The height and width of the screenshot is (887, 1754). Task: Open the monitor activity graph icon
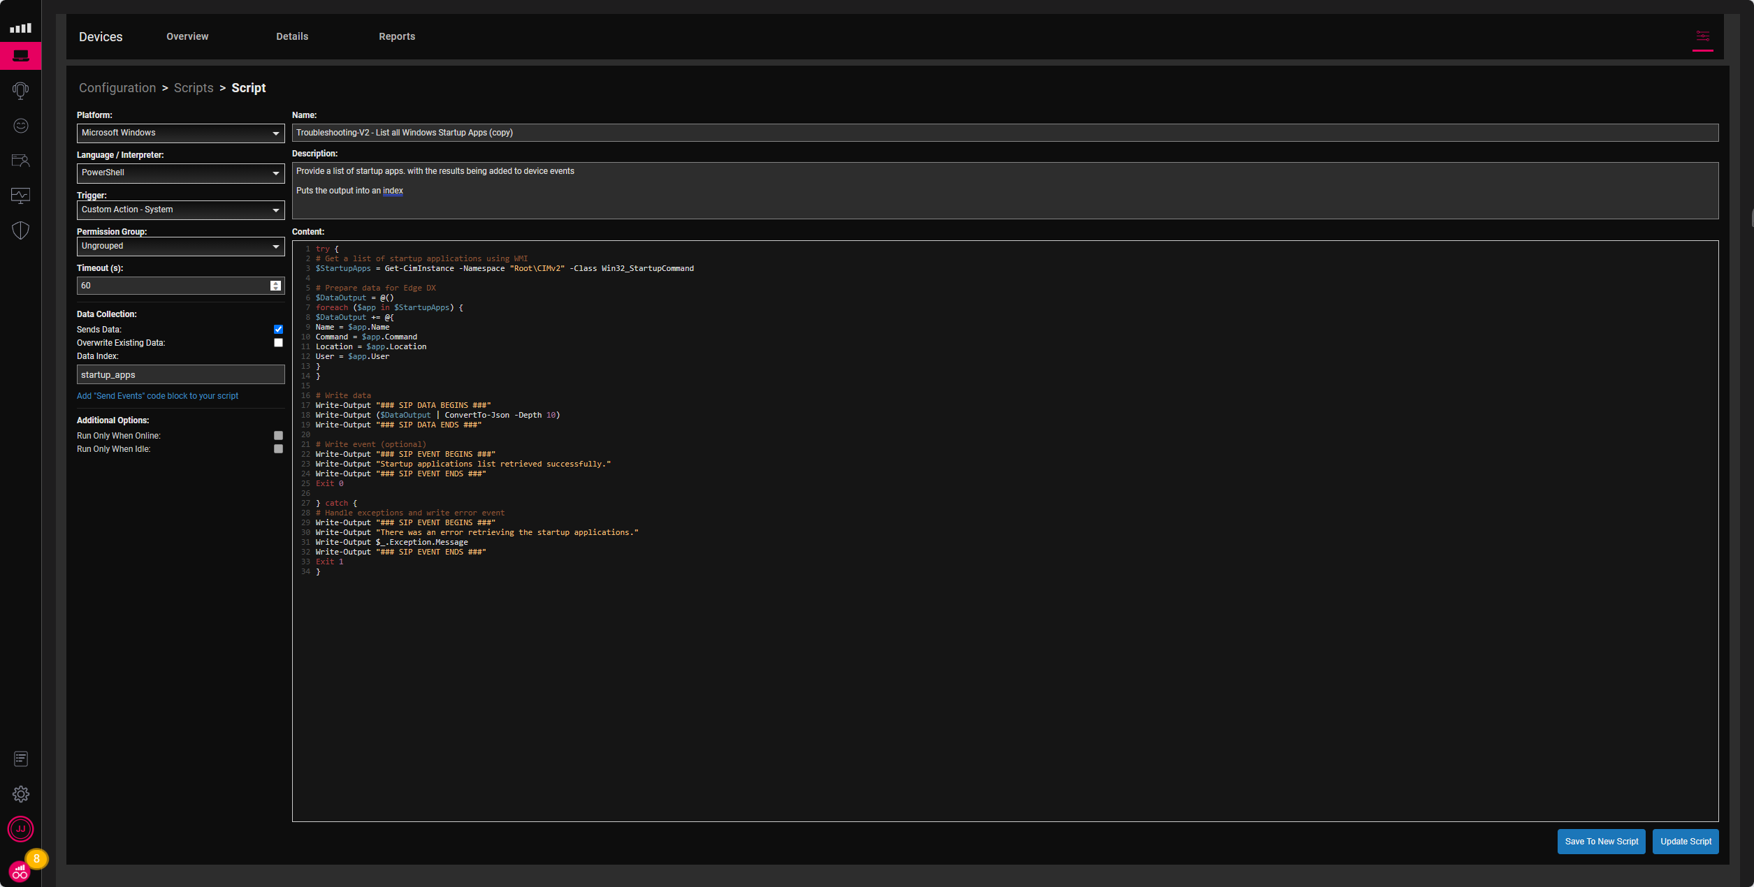(20, 196)
